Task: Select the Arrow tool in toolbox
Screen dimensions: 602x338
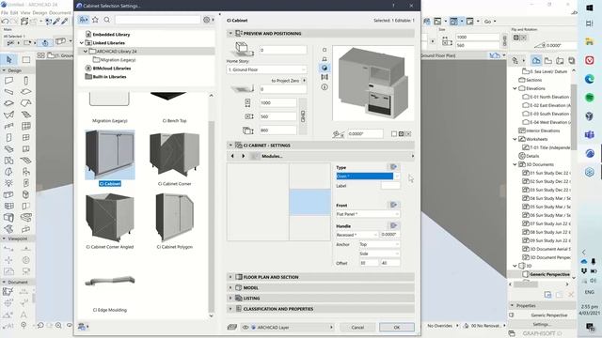Action: [9, 59]
